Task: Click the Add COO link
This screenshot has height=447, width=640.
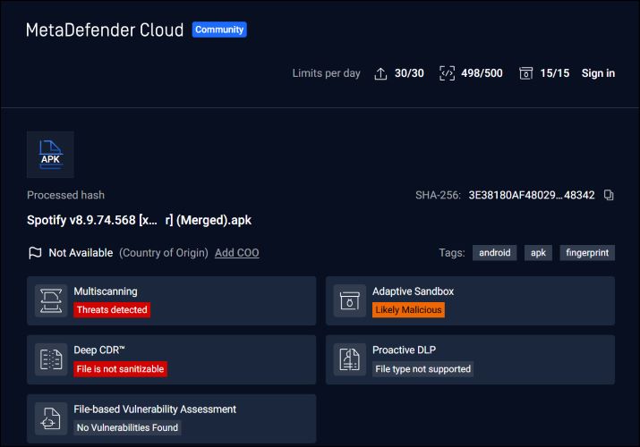Action: [236, 253]
